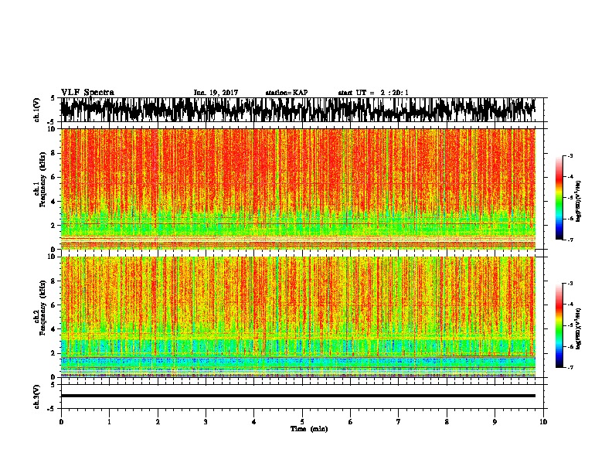The width and height of the screenshot is (612, 473).
Task: Select the "start UT = 2 : 20: 1" text
Action: tap(373, 93)
